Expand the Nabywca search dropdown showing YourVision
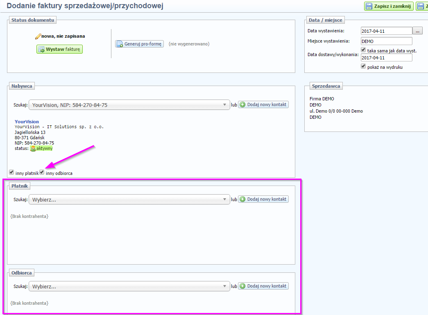Viewport: 428px width, 315px height. click(x=129, y=105)
